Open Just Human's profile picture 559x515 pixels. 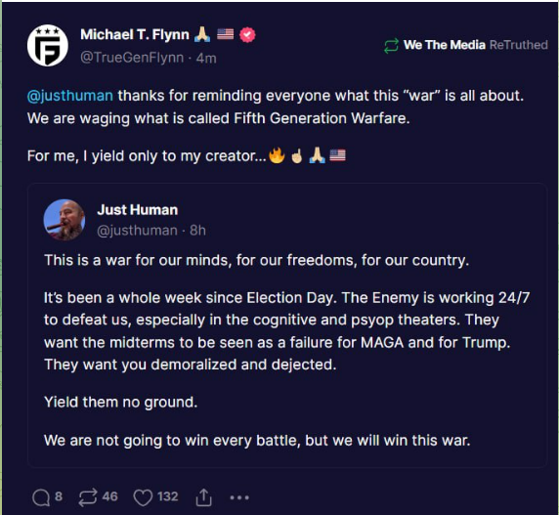tap(64, 220)
